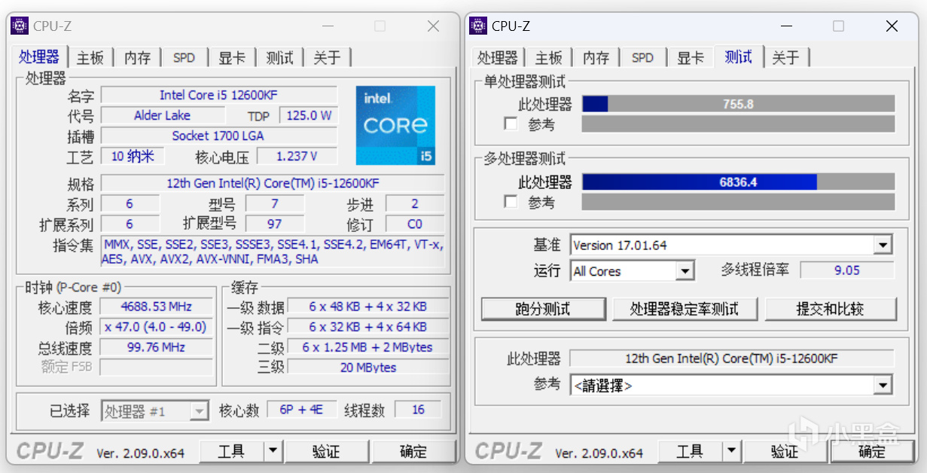Viewport: 927px width, 473px height.
Task: Click the CPU-Z app icon in right window title bar
Action: [x=478, y=26]
